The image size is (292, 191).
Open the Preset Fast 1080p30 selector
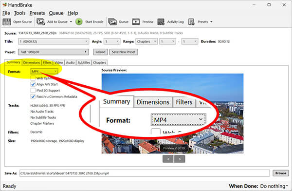point(54,52)
